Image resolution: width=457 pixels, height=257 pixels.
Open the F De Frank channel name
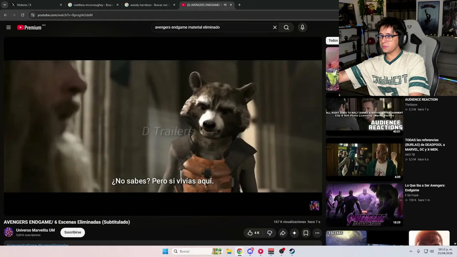coord(412,195)
